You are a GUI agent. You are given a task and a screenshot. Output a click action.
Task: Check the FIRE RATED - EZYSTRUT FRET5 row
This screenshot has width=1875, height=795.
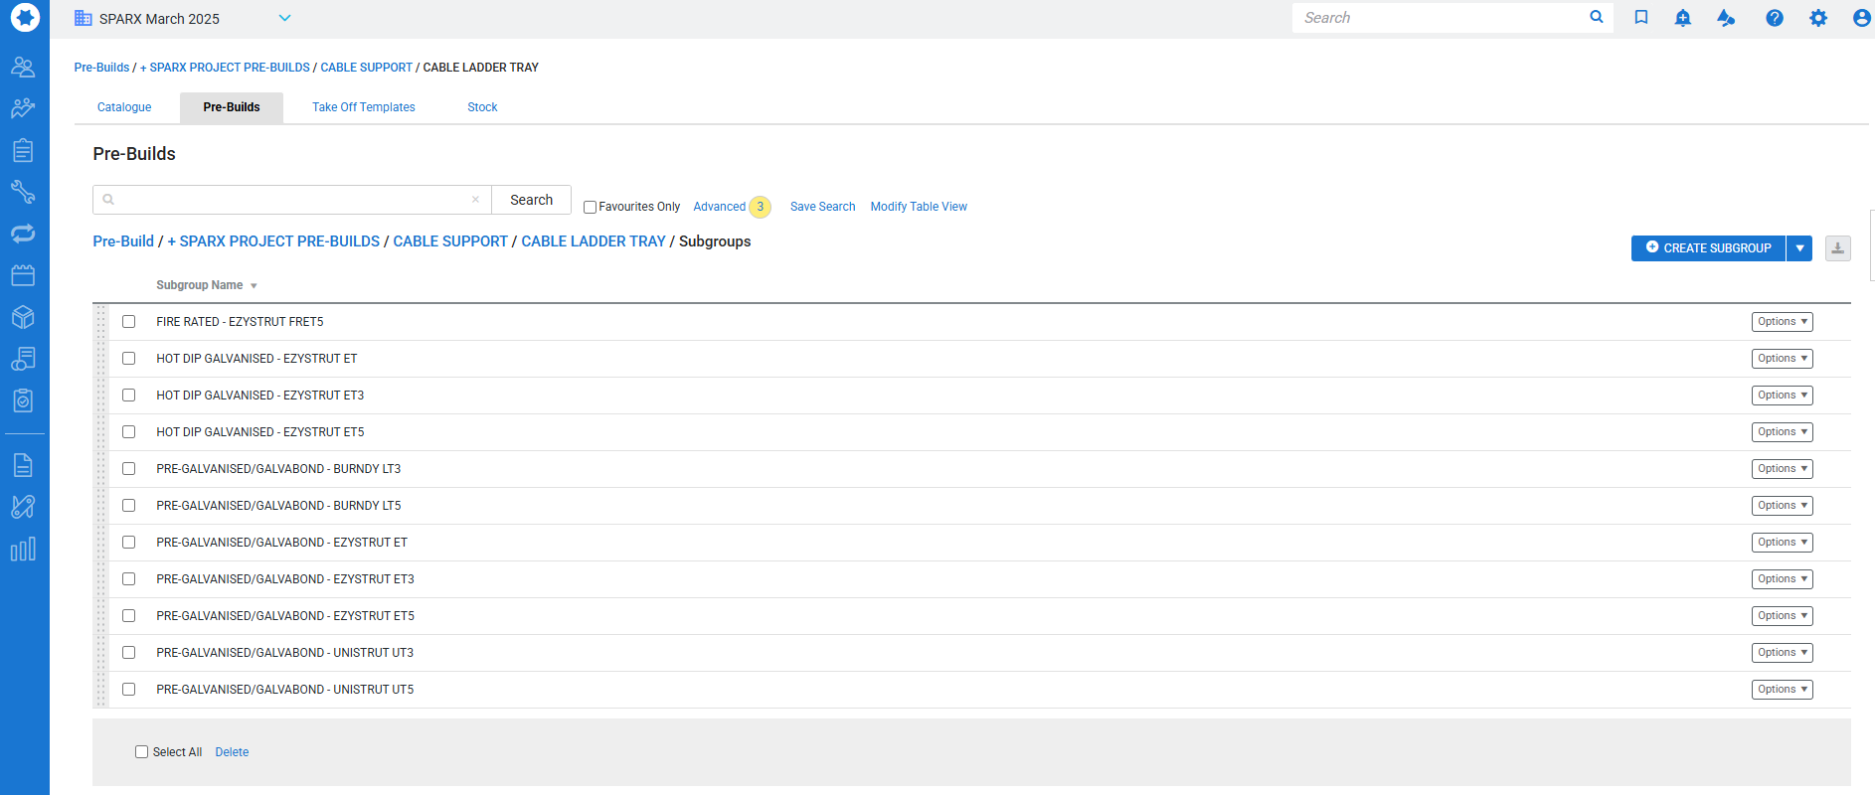[x=128, y=322]
